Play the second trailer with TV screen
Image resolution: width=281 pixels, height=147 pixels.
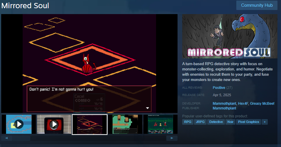click(x=54, y=124)
